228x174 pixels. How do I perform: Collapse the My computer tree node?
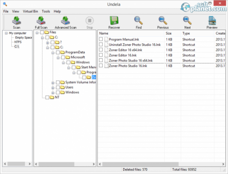point(6,33)
